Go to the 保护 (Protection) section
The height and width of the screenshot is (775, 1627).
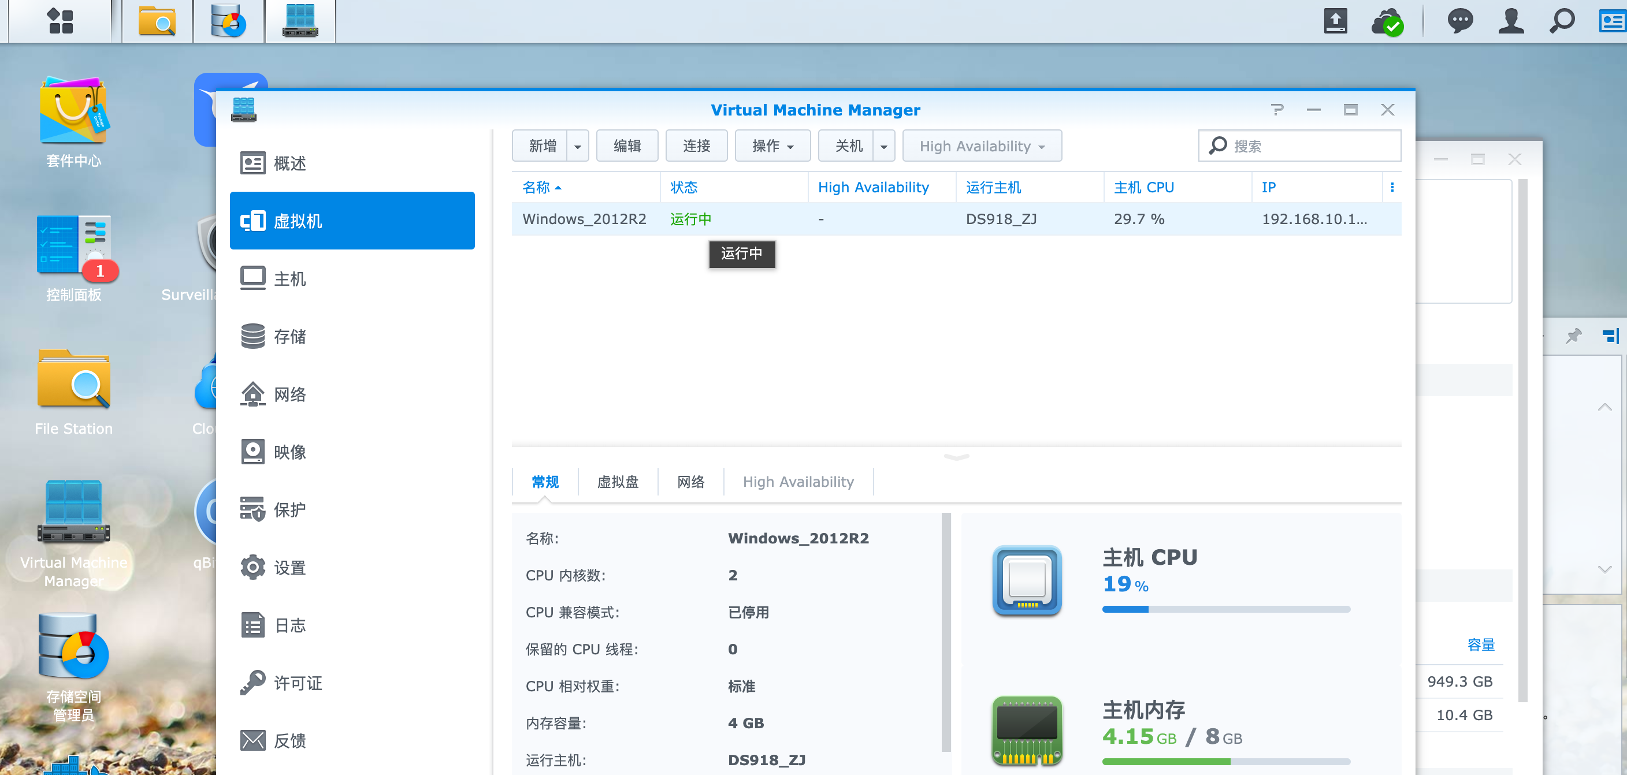[x=289, y=509]
